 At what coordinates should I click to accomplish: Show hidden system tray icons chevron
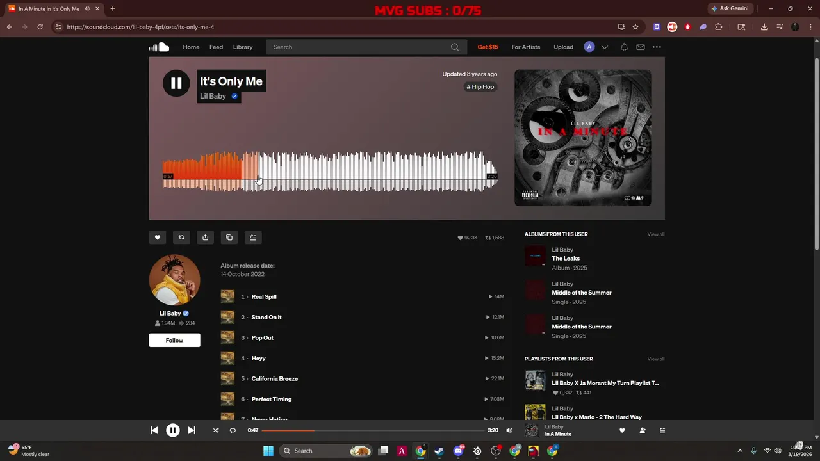pos(740,451)
